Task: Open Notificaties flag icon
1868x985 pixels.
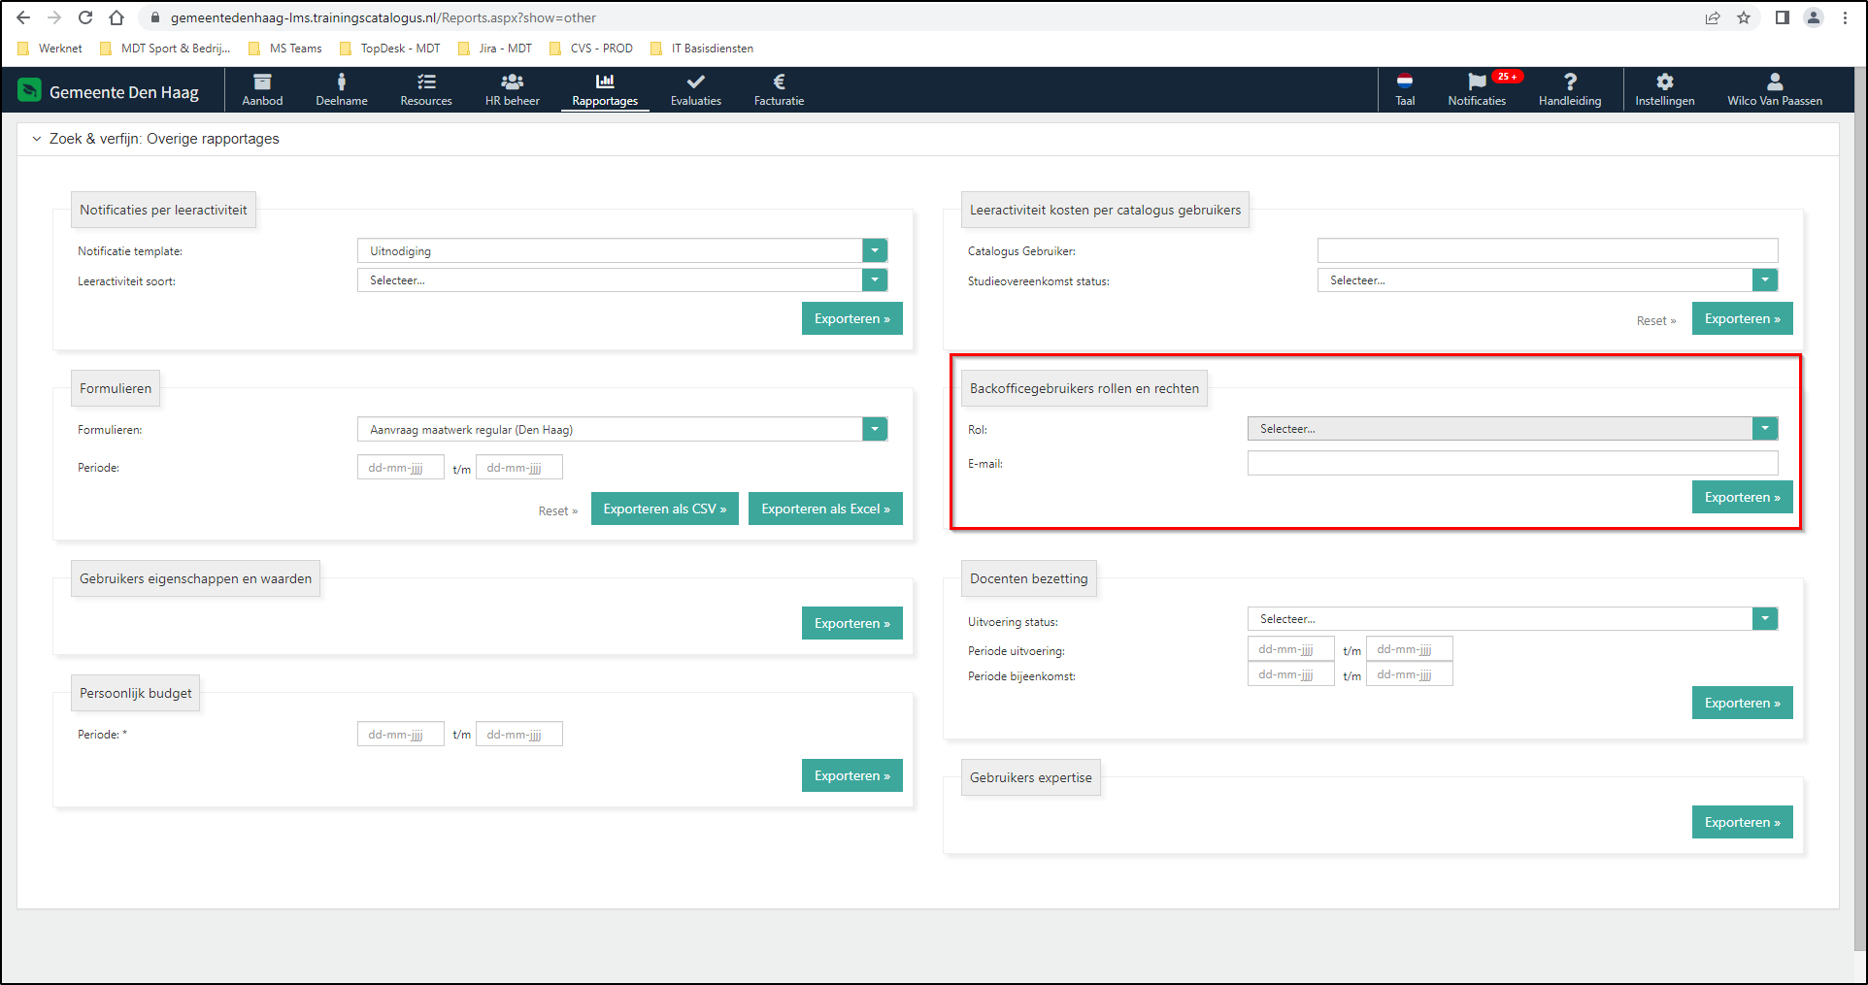Action: (x=1476, y=82)
